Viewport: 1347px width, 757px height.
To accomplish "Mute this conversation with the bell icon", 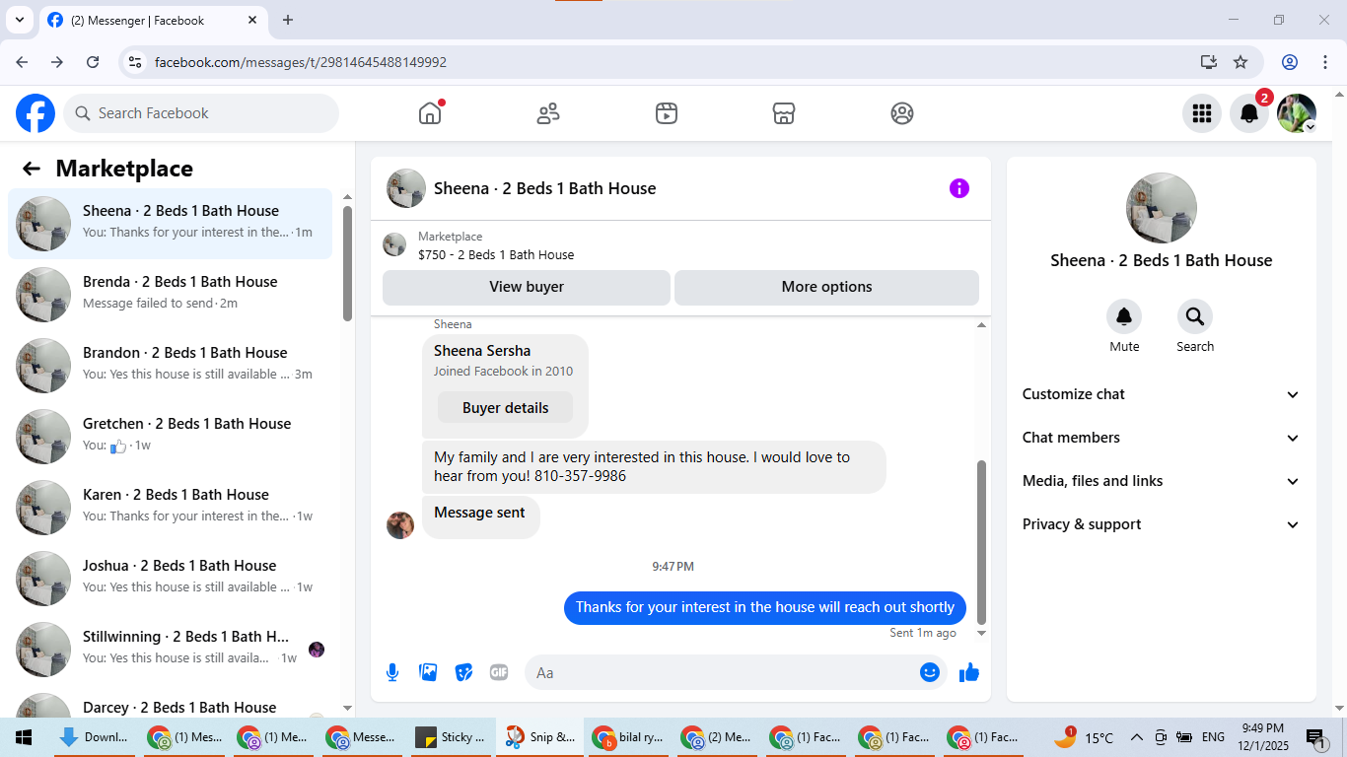I will coord(1124,316).
